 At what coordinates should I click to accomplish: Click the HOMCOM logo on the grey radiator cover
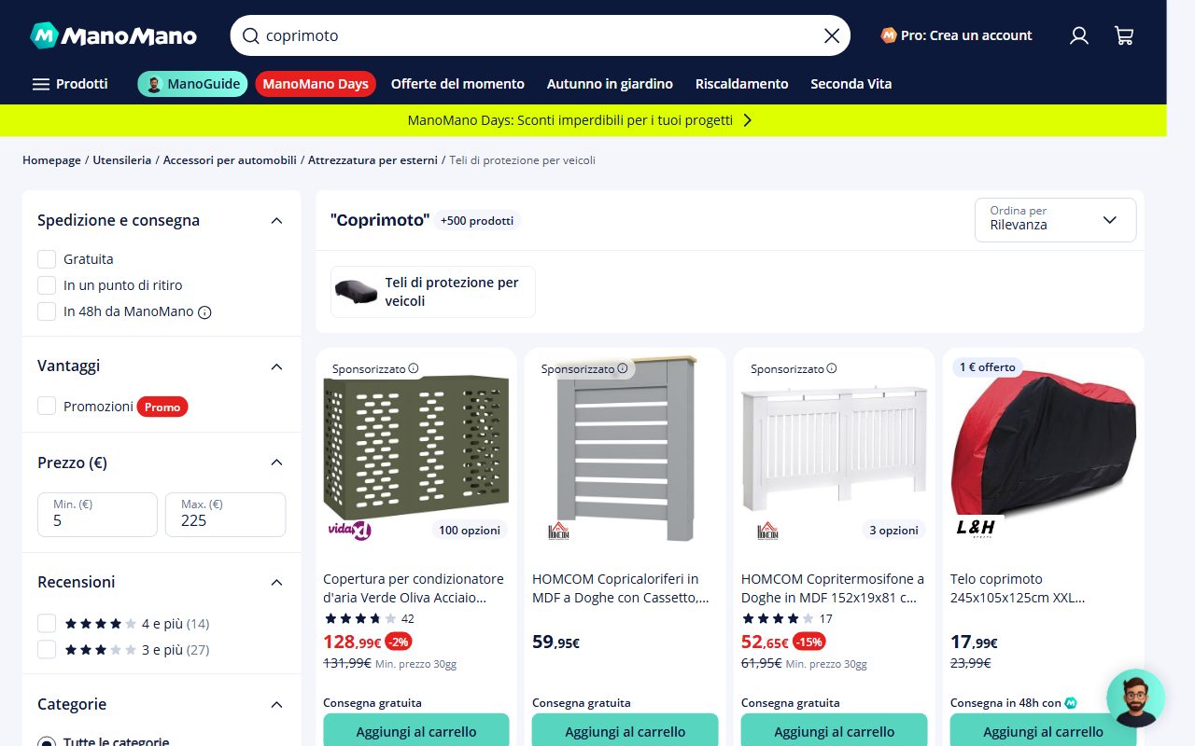click(558, 531)
